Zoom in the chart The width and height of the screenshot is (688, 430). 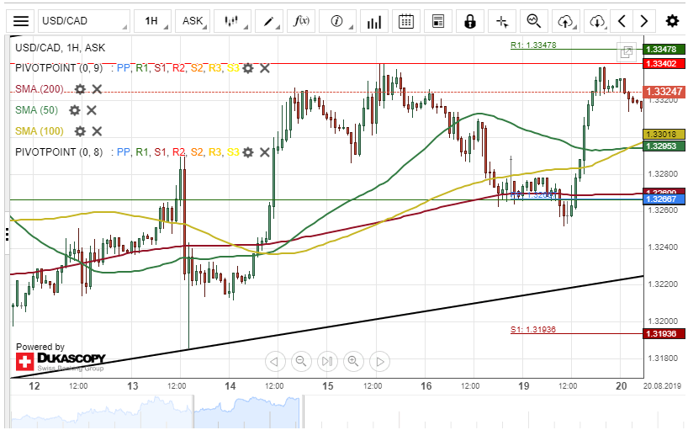click(353, 362)
